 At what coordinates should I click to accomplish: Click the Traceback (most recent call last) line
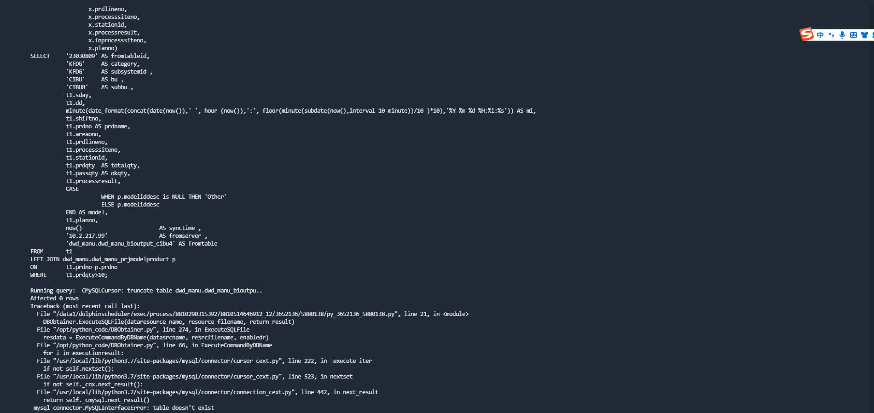click(85, 306)
